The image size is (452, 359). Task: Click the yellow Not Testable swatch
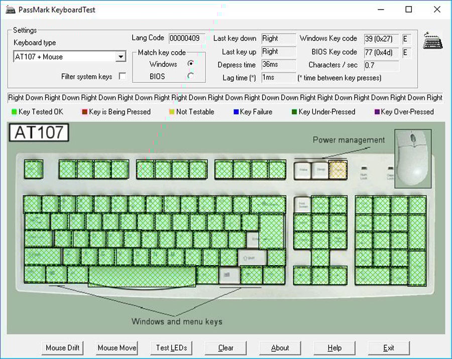[172, 112]
